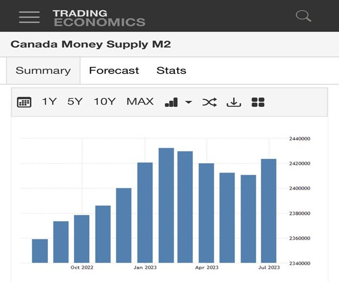Click the 2340000 axis value

300,264
